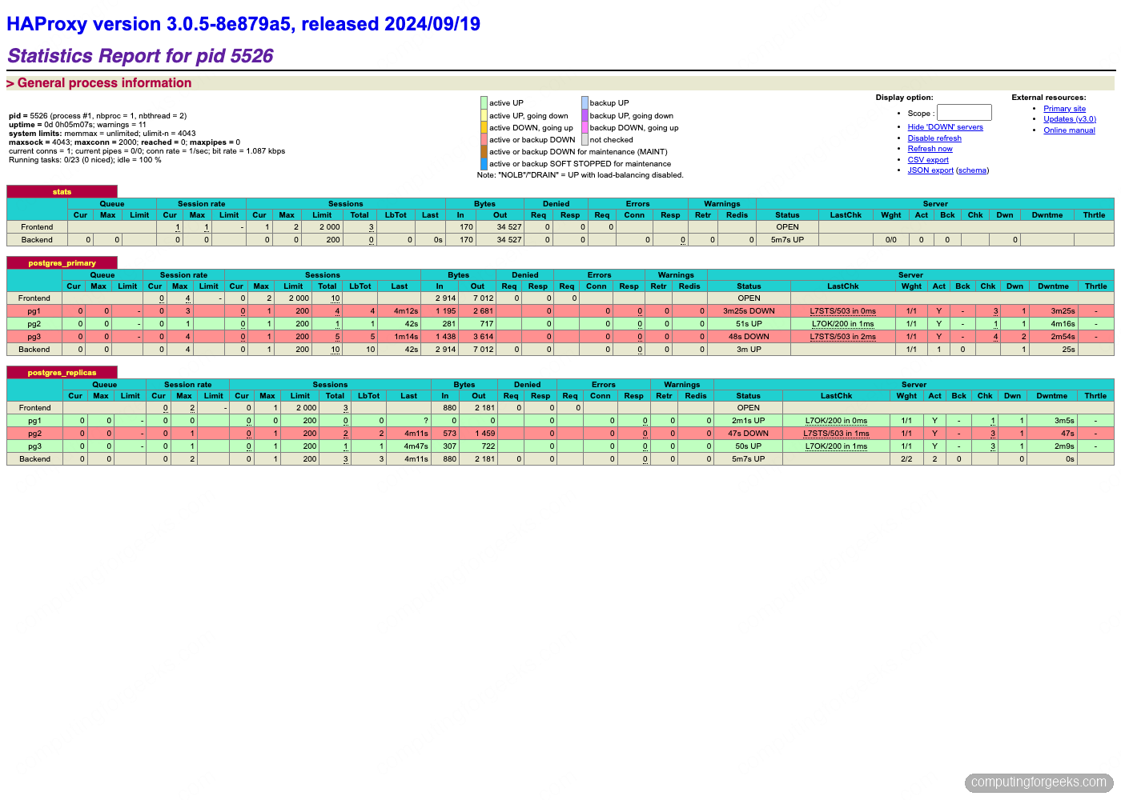Image resolution: width=1121 pixels, height=800 pixels.
Task: Click '3m UP' status in postgres_primary Backend
Action: click(749, 350)
